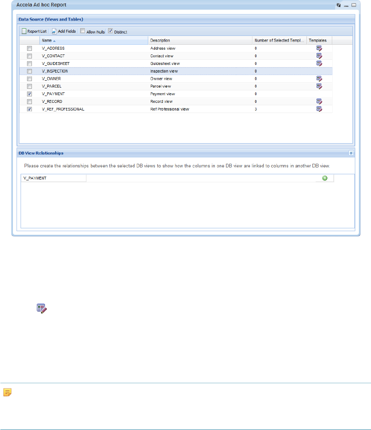This screenshot has height=430, width=371.
Task: Uncheck the V_PAYMENT checkbox
Action: (29, 94)
